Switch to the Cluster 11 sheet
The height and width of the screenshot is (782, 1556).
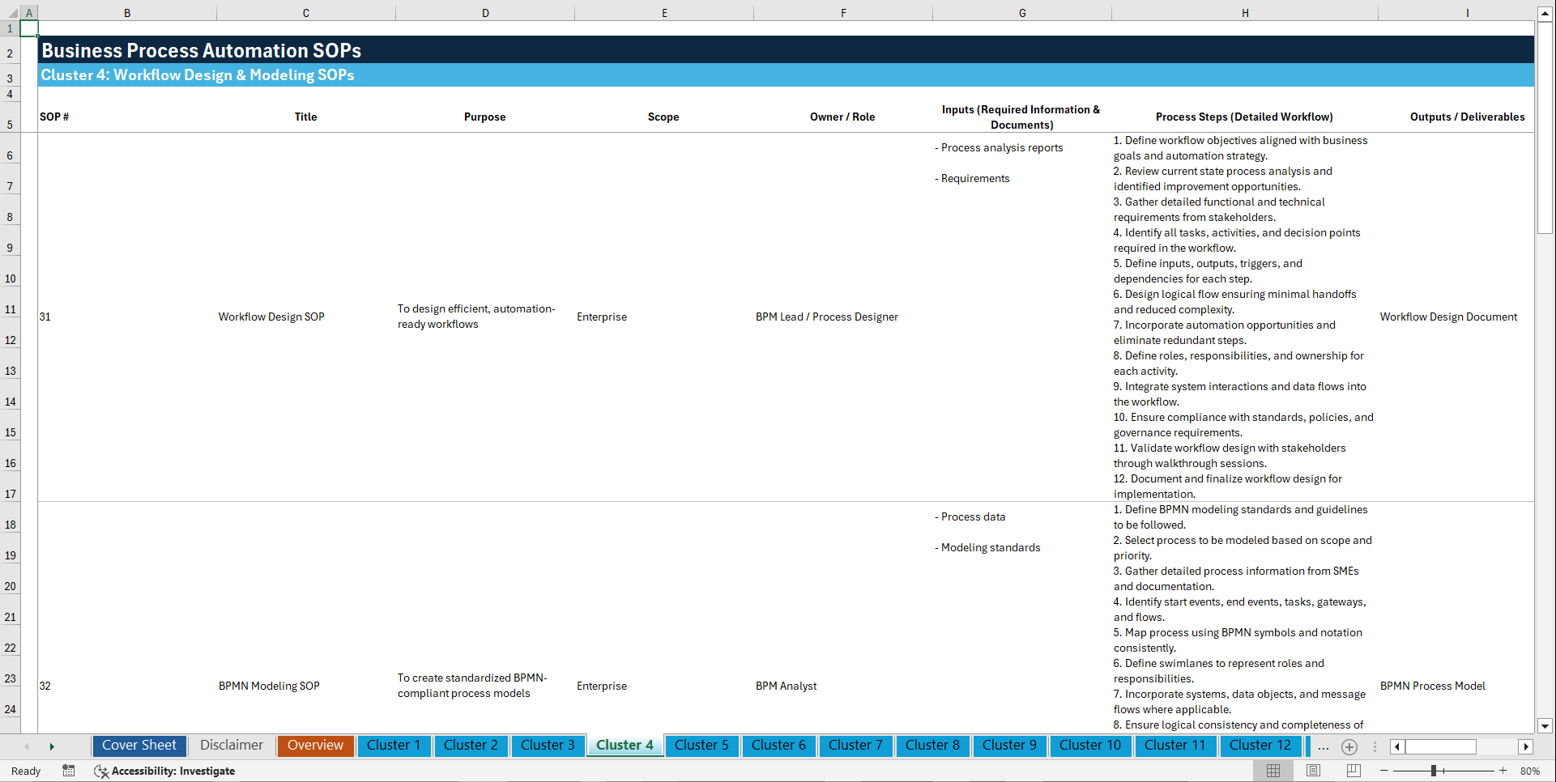[1175, 746]
